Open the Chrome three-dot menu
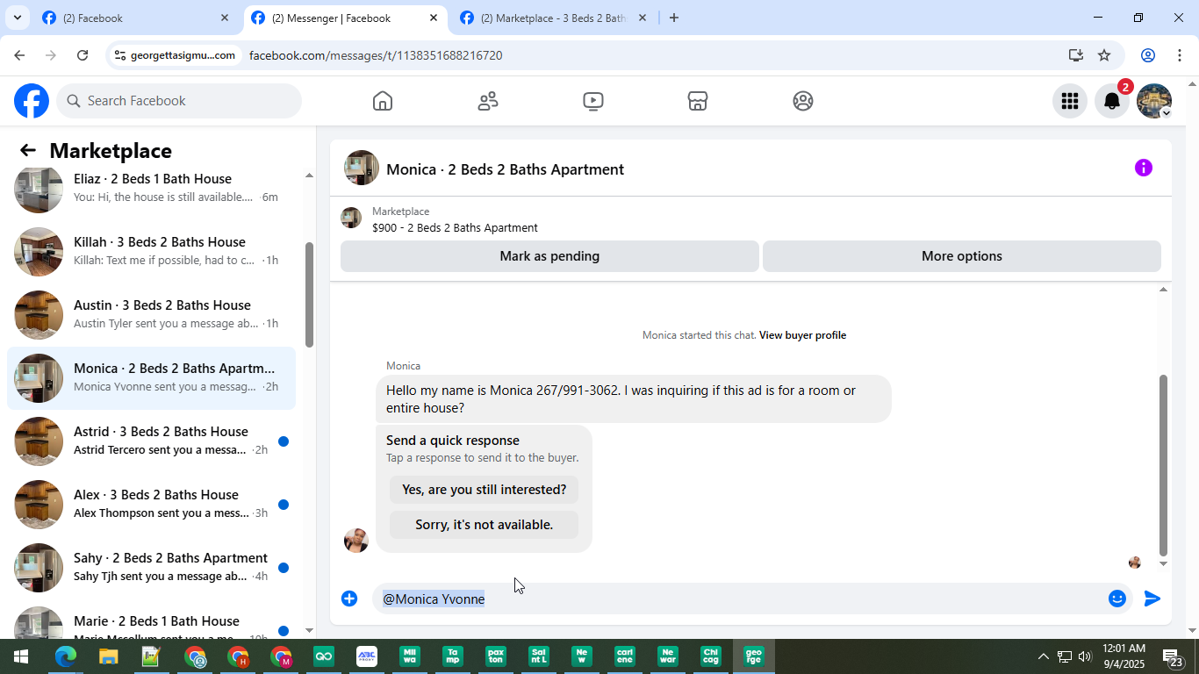The width and height of the screenshot is (1199, 674). click(x=1181, y=55)
